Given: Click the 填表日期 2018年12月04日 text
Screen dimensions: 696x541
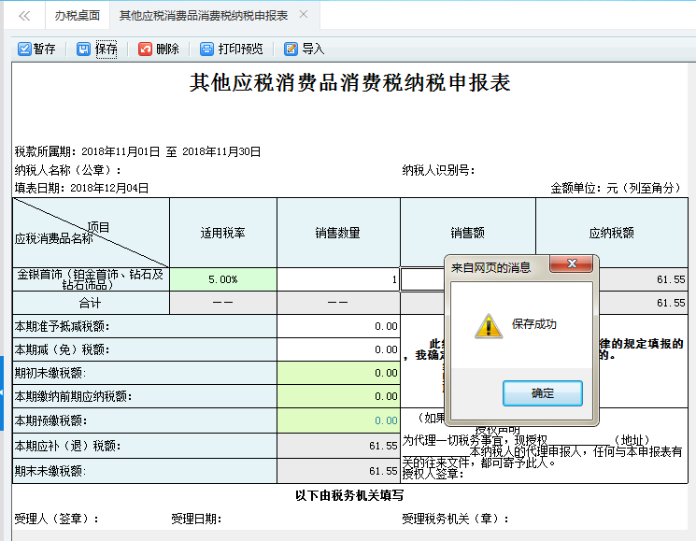Looking at the screenshot, I should [x=81, y=188].
